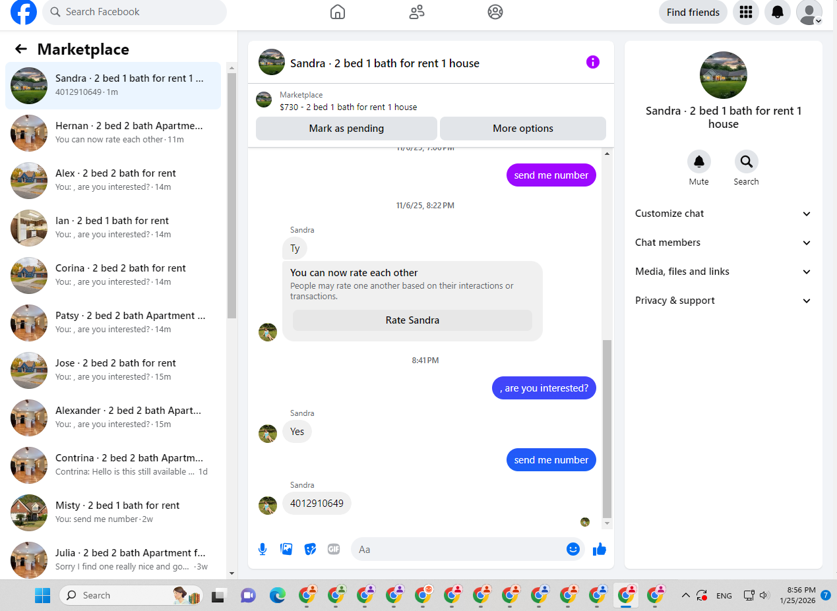Viewport: 837px width, 611px height.
Task: Go back using Marketplace arrow
Action: [x=21, y=49]
